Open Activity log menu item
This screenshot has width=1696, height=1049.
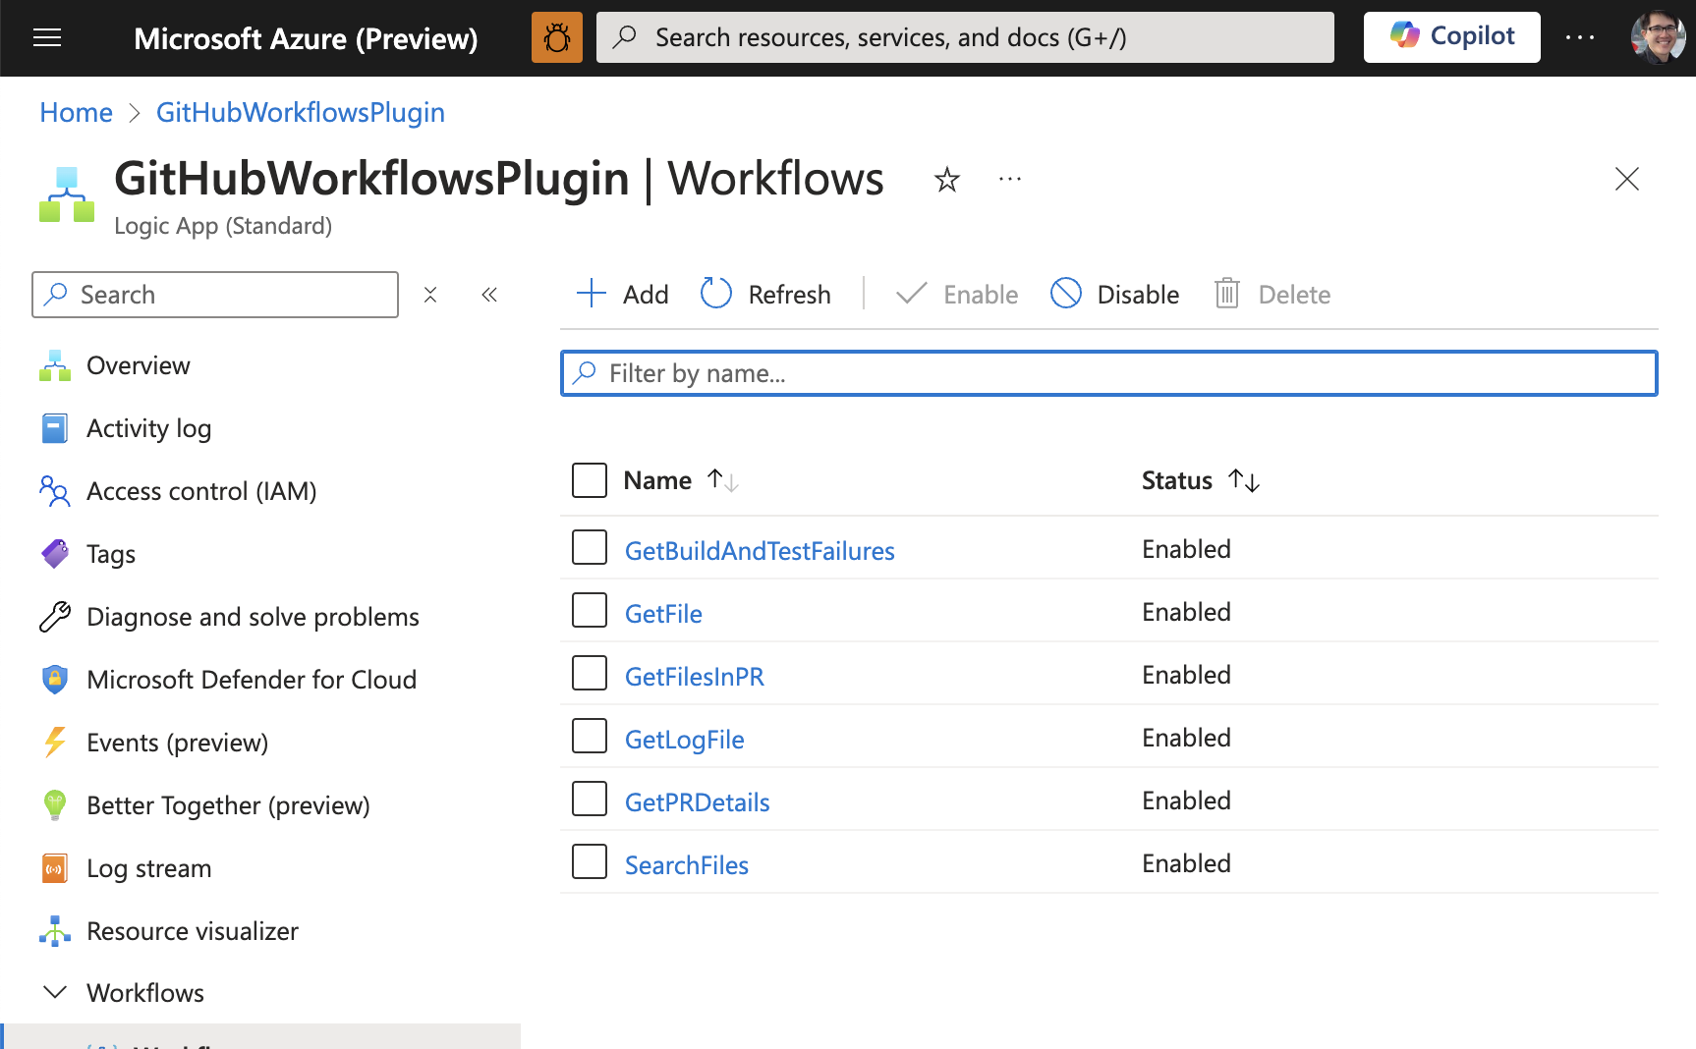[148, 428]
